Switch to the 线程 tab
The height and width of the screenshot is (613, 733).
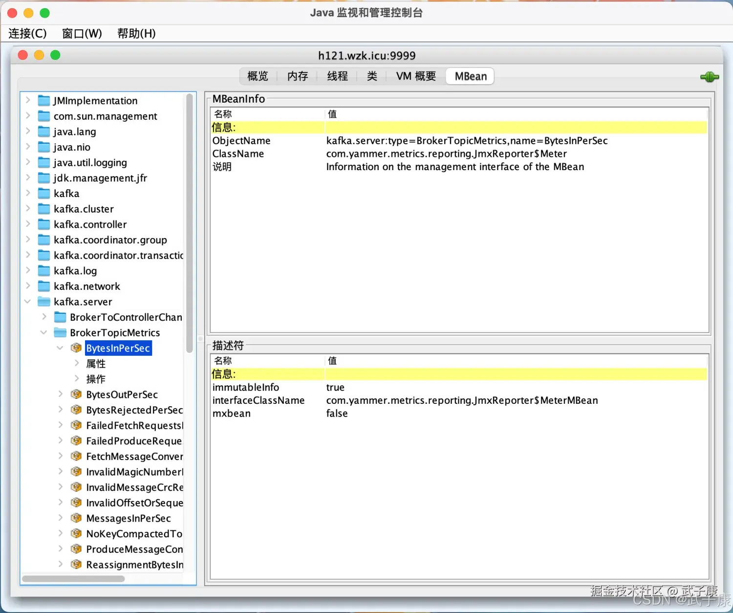(x=337, y=76)
